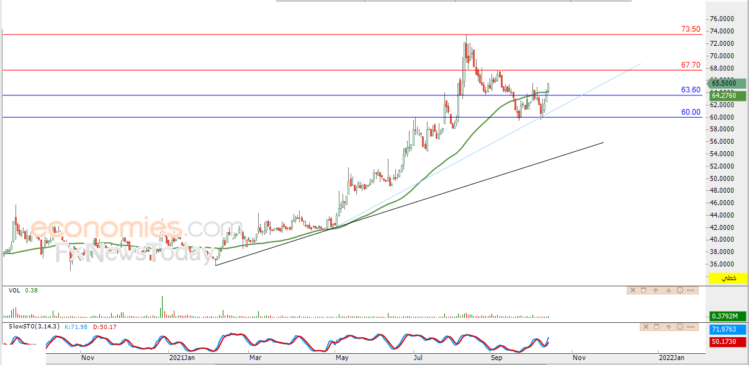Select the 63.60 blue support label

point(691,90)
